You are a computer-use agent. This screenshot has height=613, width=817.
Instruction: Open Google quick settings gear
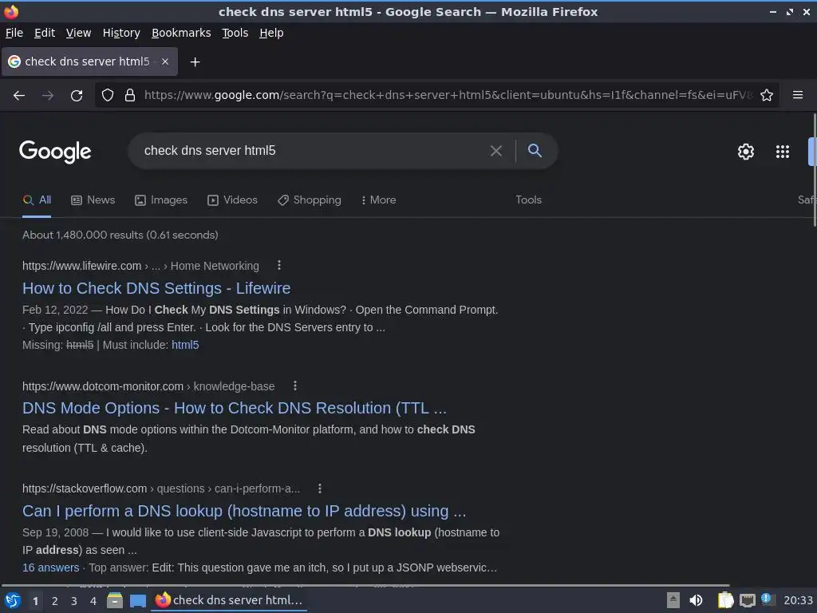746,152
